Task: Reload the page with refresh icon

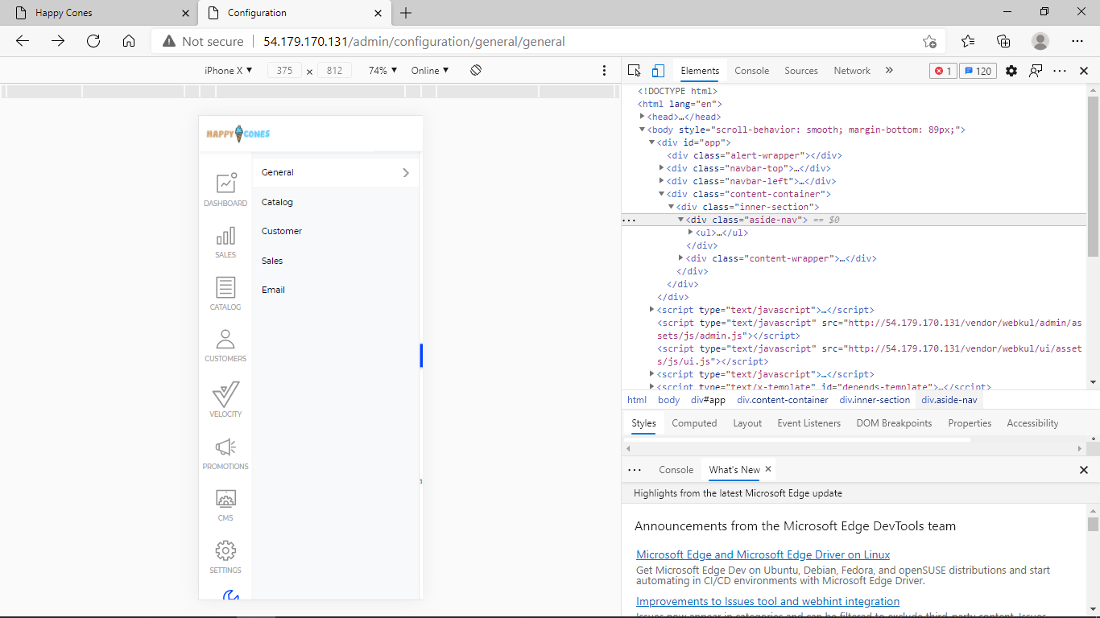Action: [93, 41]
